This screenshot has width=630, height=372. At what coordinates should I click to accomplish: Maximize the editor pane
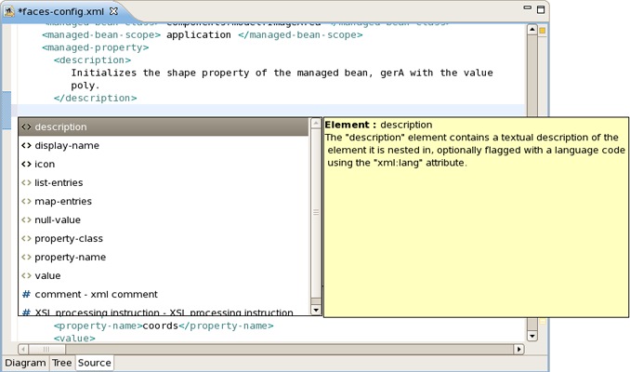pyautogui.click(x=541, y=9)
